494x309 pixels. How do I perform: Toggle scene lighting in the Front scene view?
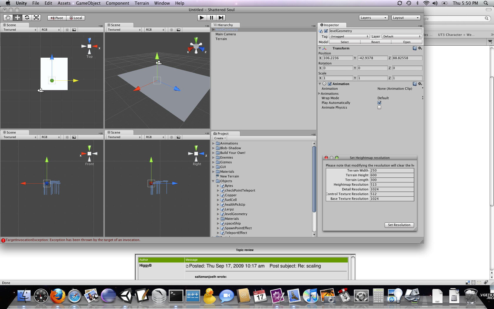[67, 137]
